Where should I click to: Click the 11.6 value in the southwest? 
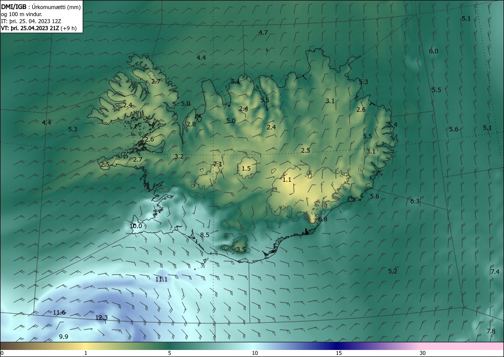[59, 312]
